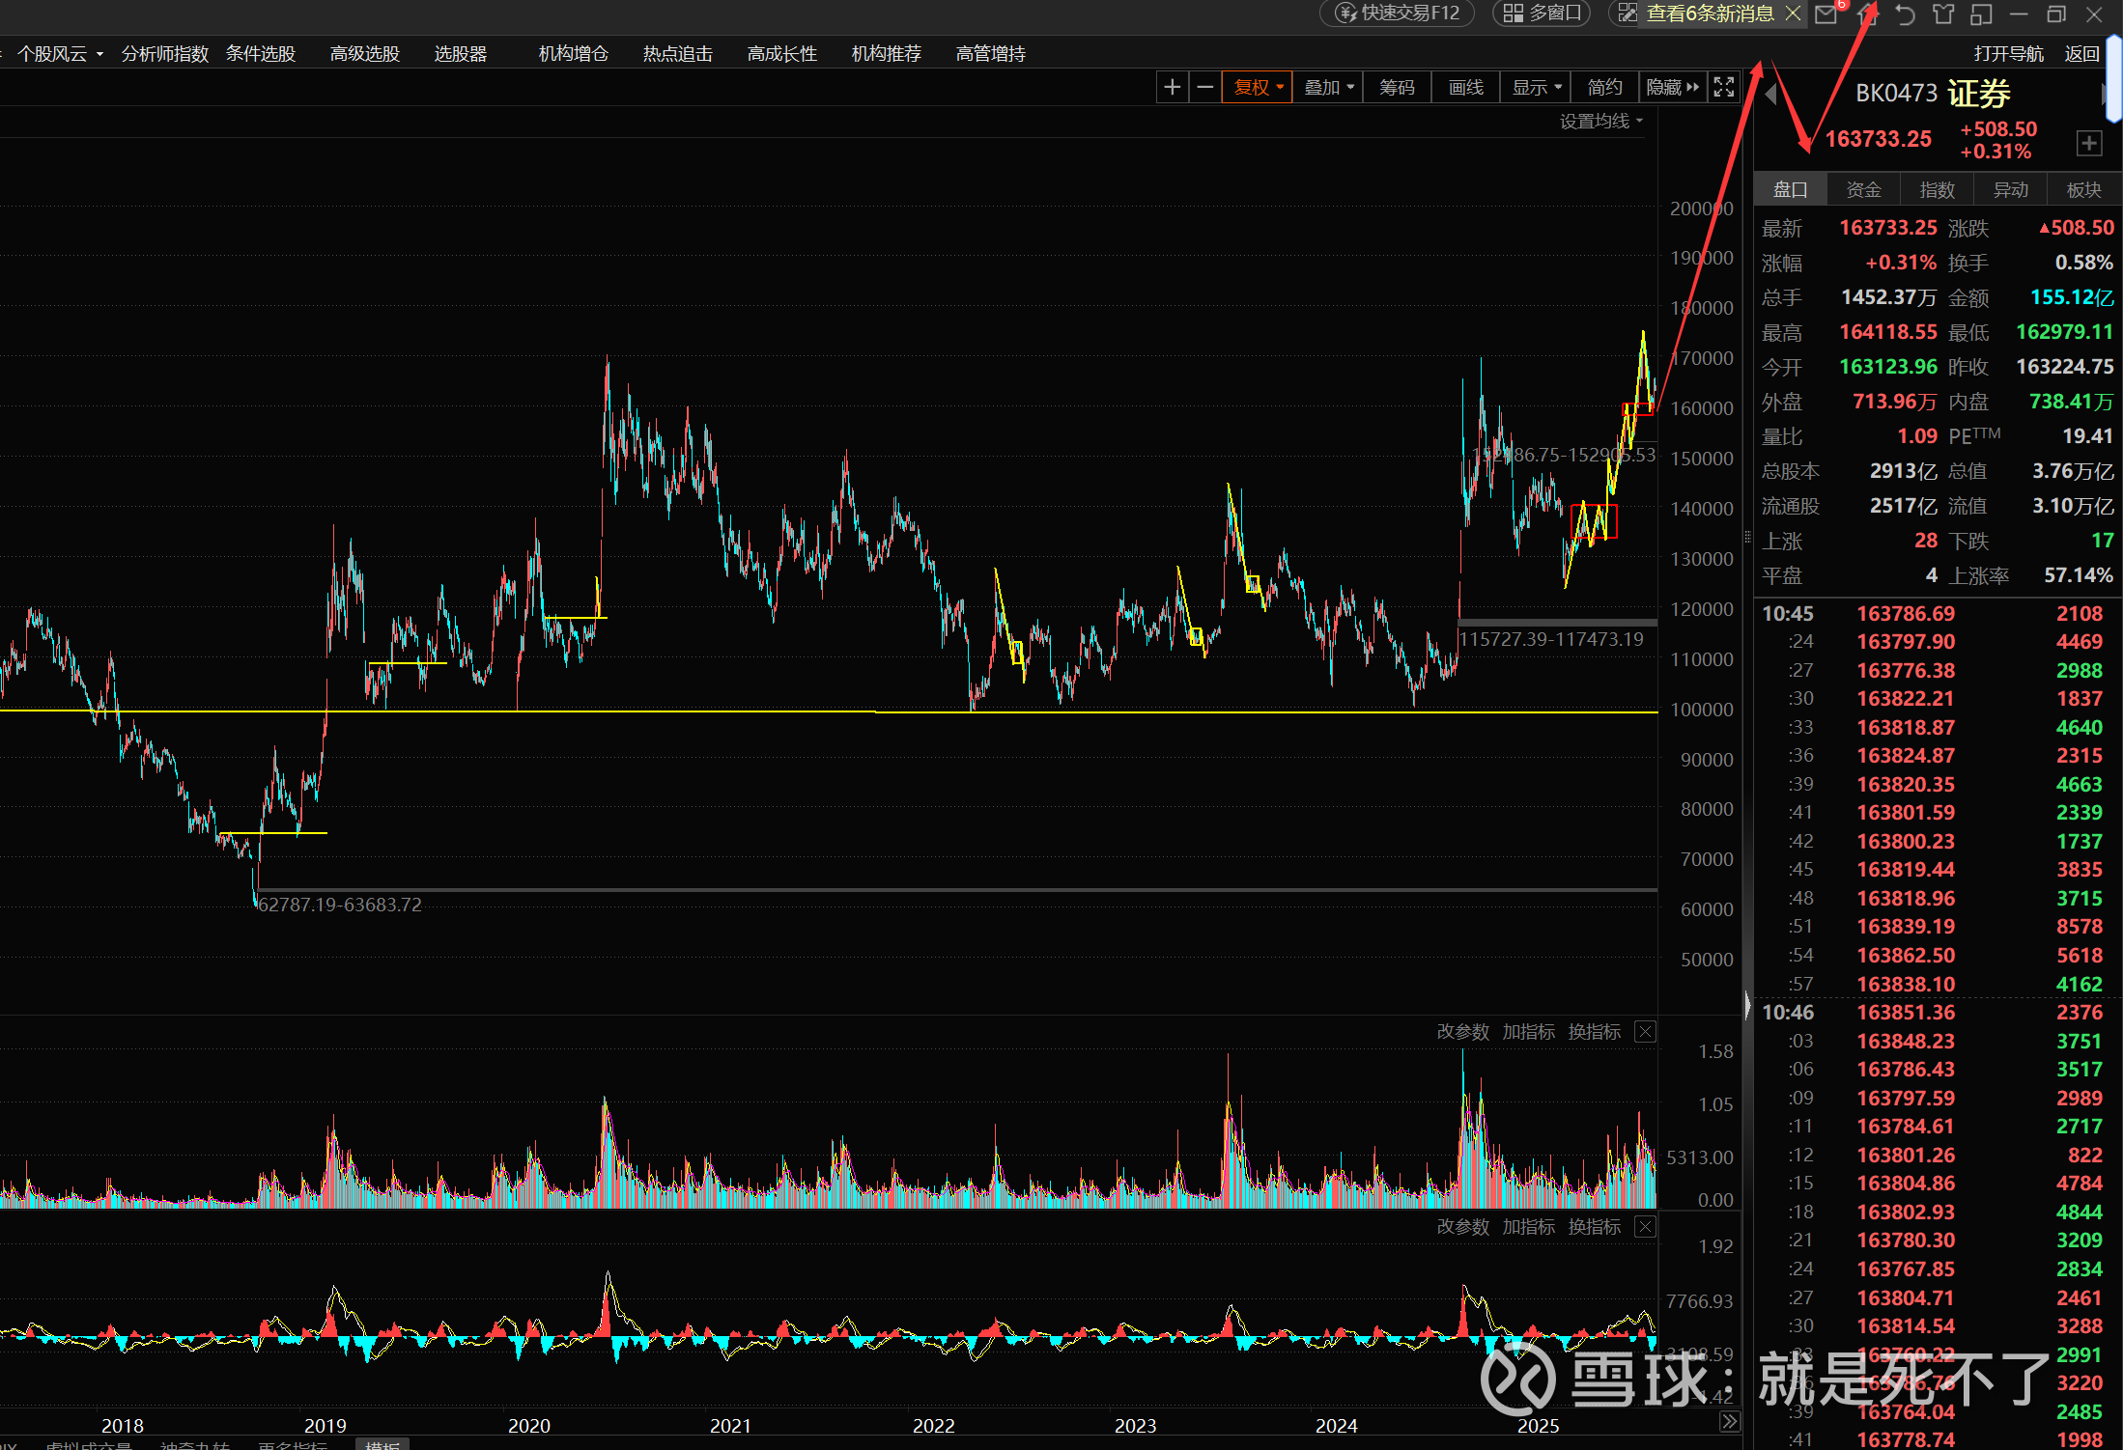Image resolution: width=2123 pixels, height=1450 pixels.
Task: Click the zoom-out minus chart button
Action: tap(1204, 88)
